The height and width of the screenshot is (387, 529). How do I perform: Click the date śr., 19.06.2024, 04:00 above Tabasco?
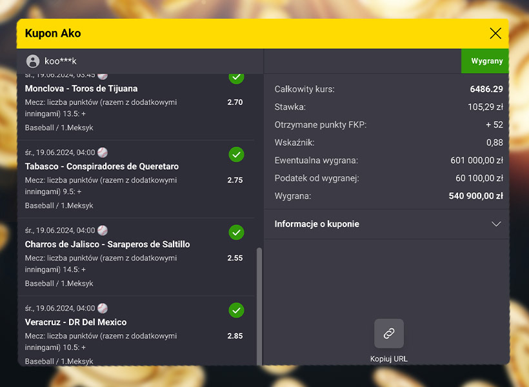[x=60, y=152]
